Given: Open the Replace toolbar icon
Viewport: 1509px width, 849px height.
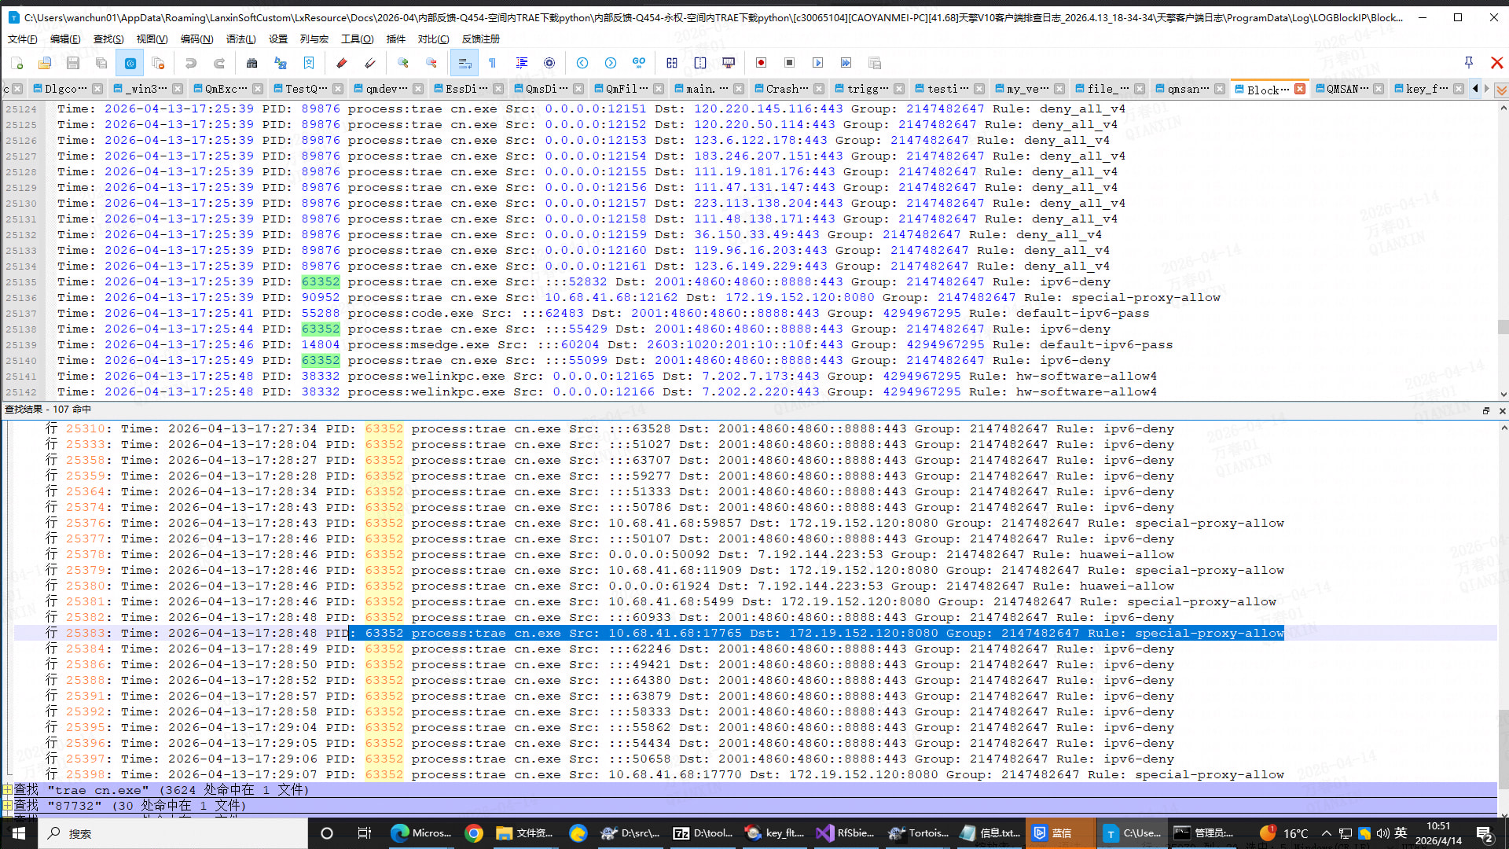Looking at the screenshot, I should [x=281, y=63].
